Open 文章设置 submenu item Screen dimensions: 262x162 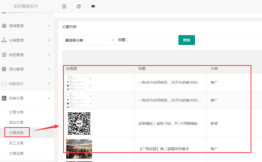click(16, 153)
